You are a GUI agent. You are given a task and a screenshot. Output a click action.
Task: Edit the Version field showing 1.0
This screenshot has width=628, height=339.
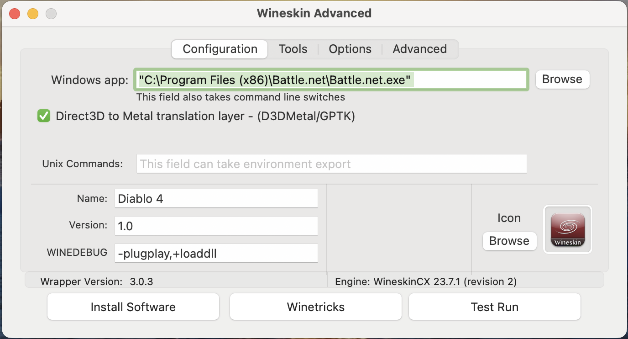tap(216, 226)
